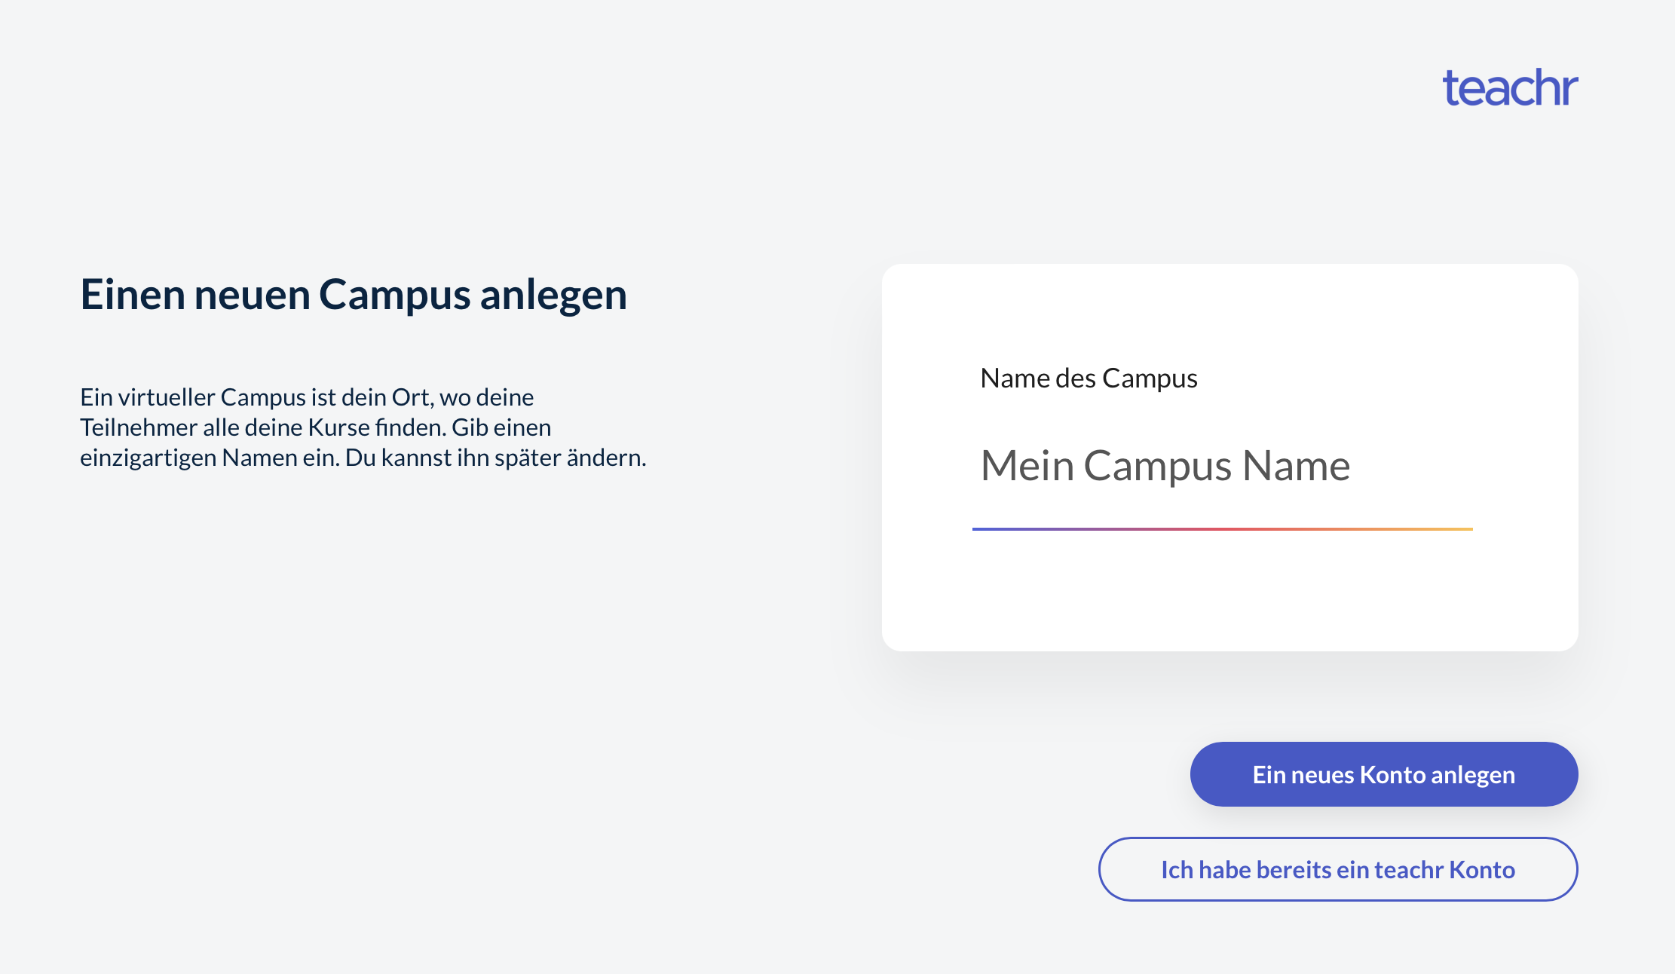Image resolution: width=1675 pixels, height=974 pixels.
Task: Click the heading "Einen neuen Campus anlegen"
Action: (x=354, y=294)
